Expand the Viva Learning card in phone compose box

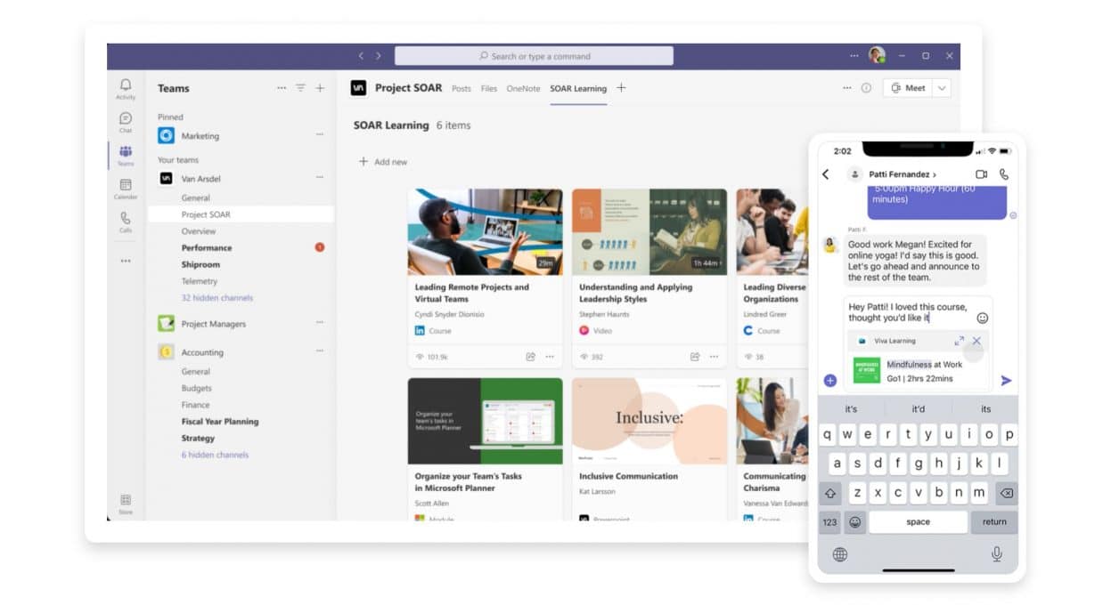[x=959, y=341]
